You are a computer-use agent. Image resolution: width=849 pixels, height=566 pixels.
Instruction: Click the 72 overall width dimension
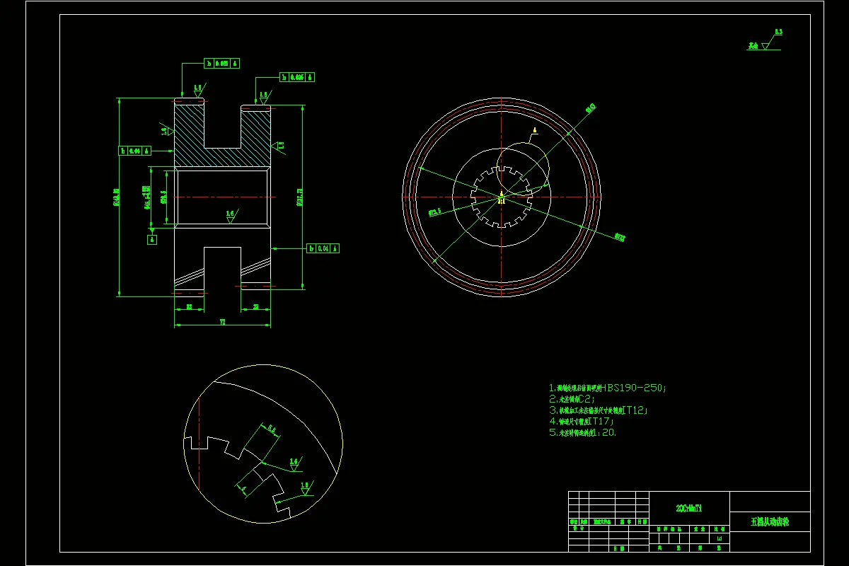click(x=222, y=322)
